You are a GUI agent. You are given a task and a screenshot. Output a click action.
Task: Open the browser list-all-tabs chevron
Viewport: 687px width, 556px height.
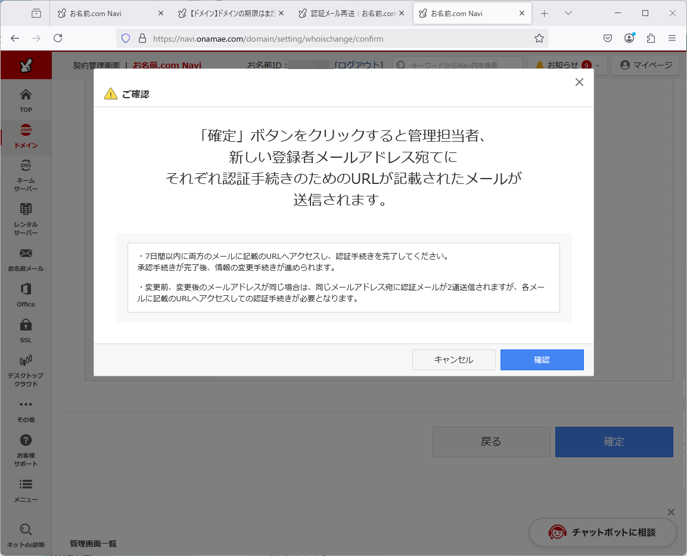(x=568, y=13)
